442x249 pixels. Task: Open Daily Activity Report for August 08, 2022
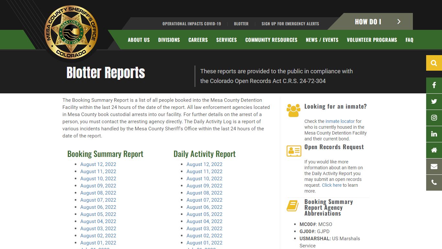click(x=204, y=193)
